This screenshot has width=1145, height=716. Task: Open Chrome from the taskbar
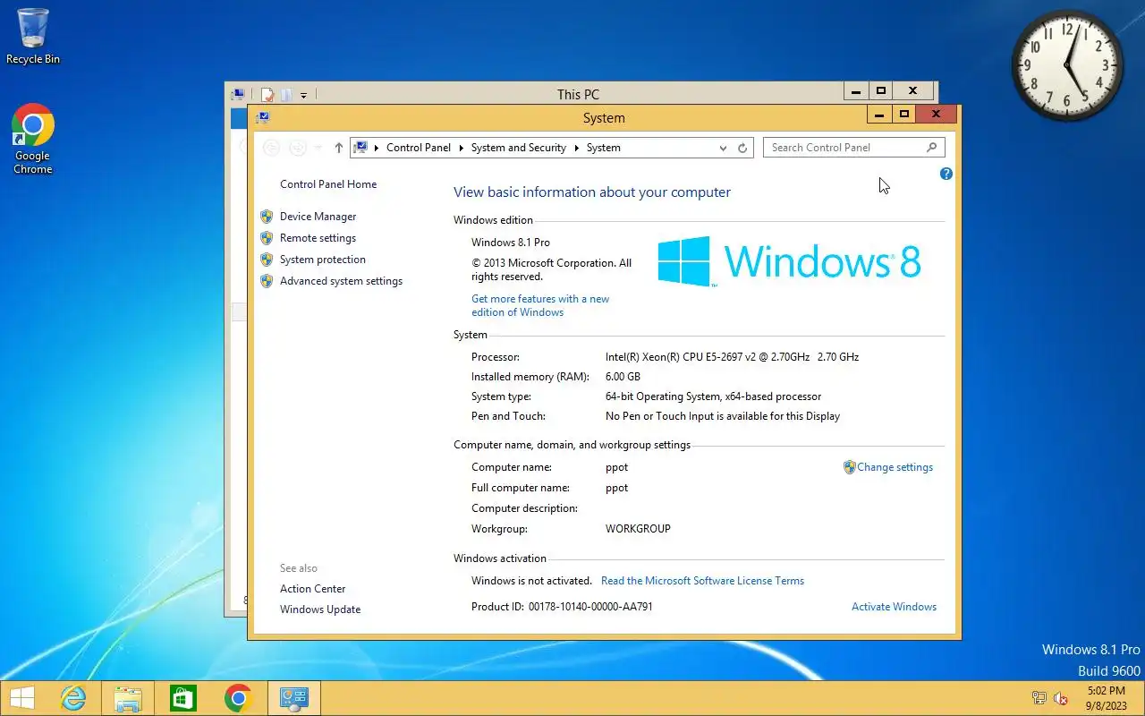coord(238,698)
